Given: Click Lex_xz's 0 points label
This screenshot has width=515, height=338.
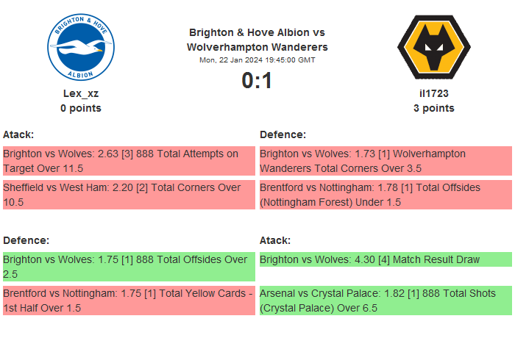Looking at the screenshot, I should click(x=81, y=108).
